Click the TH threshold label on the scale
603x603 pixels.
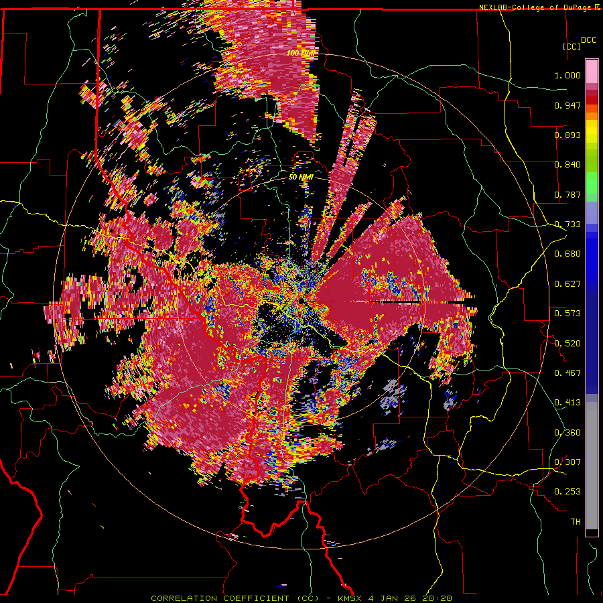coord(576,522)
